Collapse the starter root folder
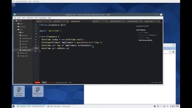192x108 pixels. tap(14, 21)
